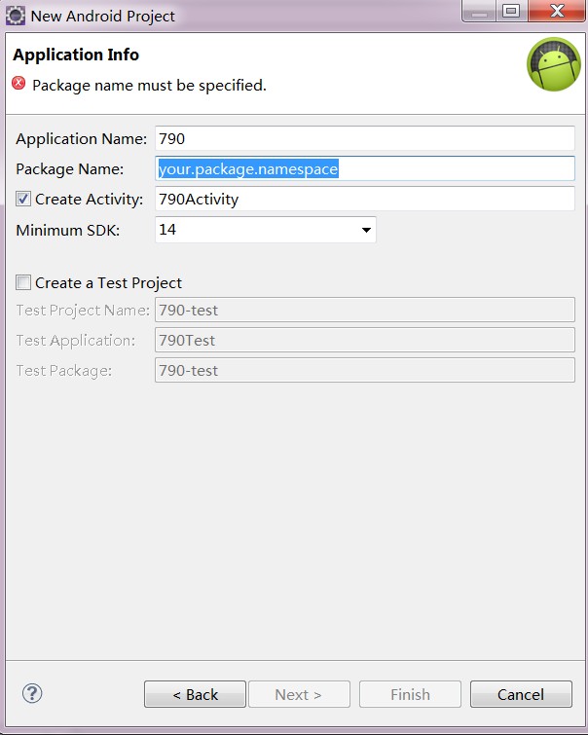
Task: Click the Test Package field
Action: pyautogui.click(x=364, y=370)
